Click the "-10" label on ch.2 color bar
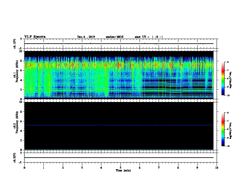The width and height of the screenshot is (244, 188). pyautogui.click(x=228, y=146)
